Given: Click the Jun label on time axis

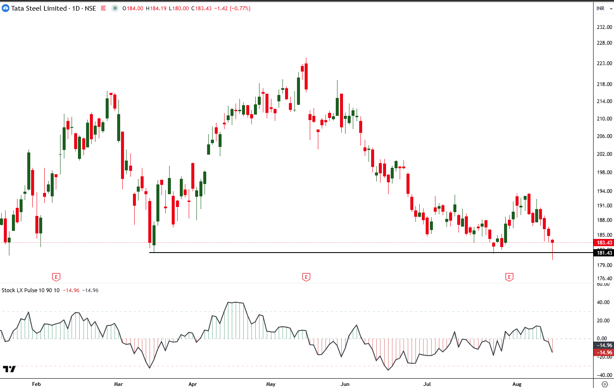Looking at the screenshot, I should (x=345, y=384).
